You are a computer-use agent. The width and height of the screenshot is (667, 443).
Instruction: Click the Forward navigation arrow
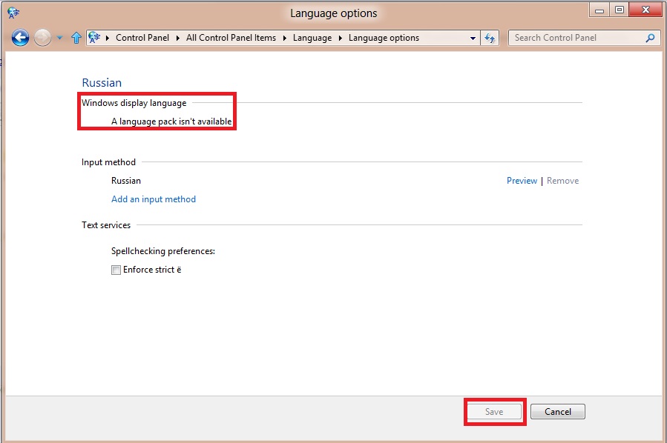point(42,38)
